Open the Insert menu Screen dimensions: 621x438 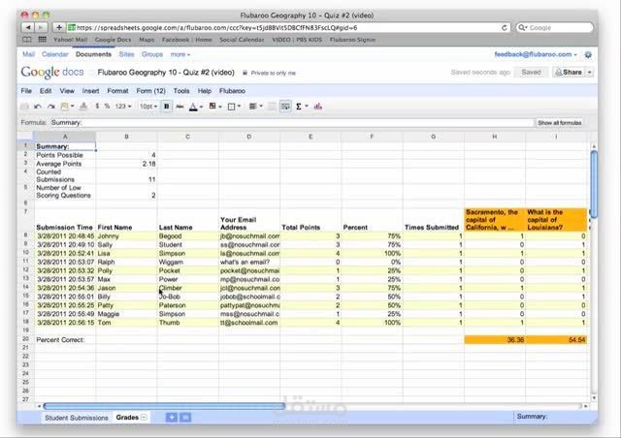pos(90,91)
